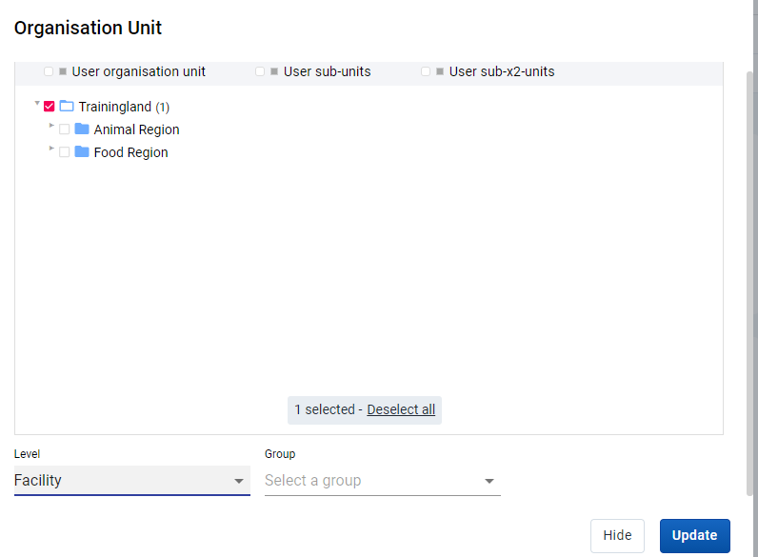
Task: Click the Animal Region folder icon
Action: point(82,129)
